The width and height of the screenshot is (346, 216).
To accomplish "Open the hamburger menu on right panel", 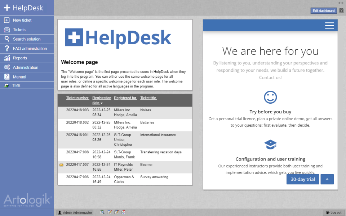I will (329, 25).
